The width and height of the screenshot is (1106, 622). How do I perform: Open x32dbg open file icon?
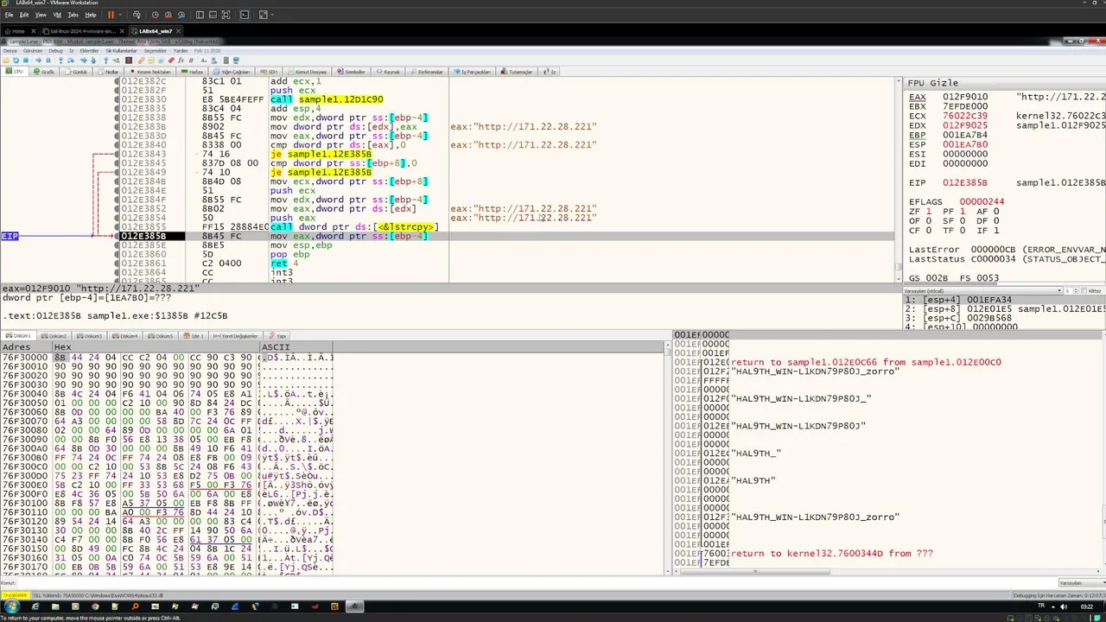6,60
